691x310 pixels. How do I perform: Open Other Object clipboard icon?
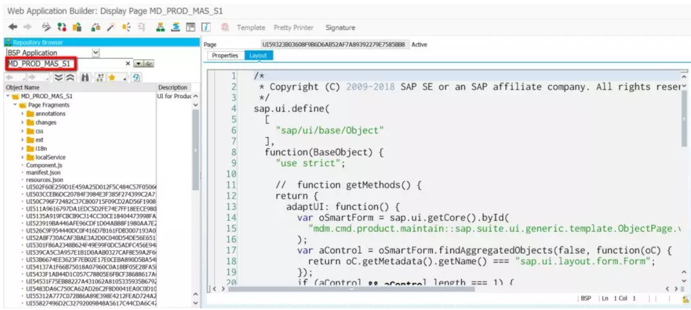pos(77,27)
